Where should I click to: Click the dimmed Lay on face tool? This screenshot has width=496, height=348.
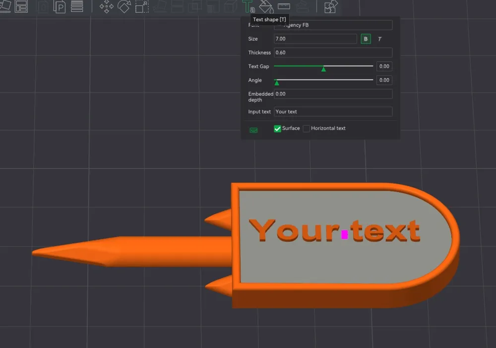pos(160,6)
